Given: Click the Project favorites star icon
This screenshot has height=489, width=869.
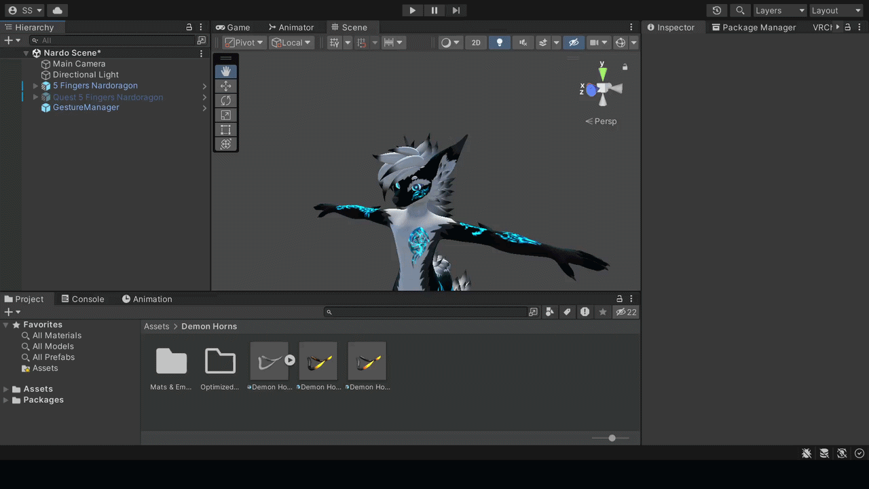Looking at the screenshot, I should click(x=603, y=312).
